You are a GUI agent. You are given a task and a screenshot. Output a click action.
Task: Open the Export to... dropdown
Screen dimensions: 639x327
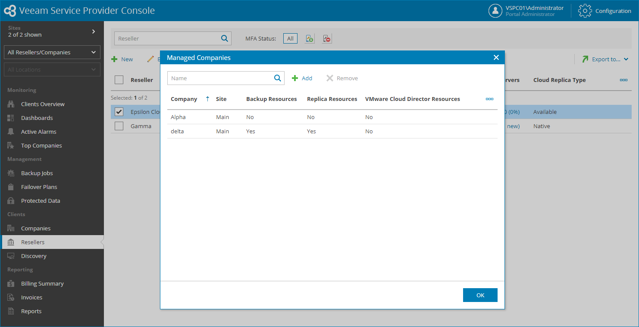(x=605, y=59)
